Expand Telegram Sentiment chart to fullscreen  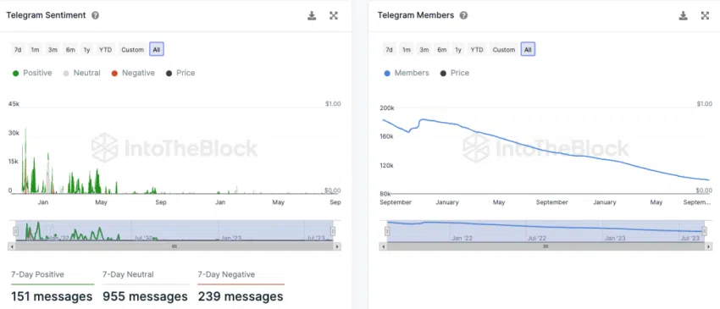[334, 15]
